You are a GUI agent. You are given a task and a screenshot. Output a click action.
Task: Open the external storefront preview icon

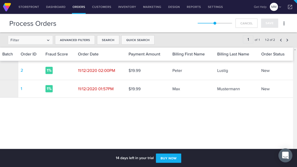290,7
